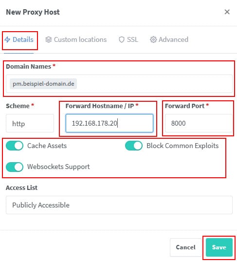
Task: Disable the Cache Assets toggle
Action: click(x=15, y=146)
